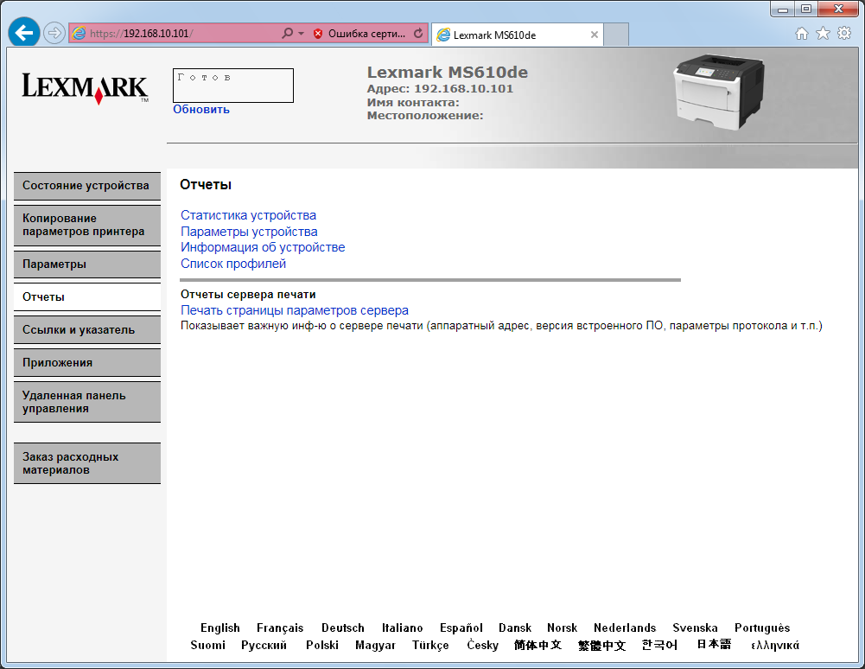Switch language to Русский
Image resolution: width=865 pixels, height=669 pixels.
264,646
